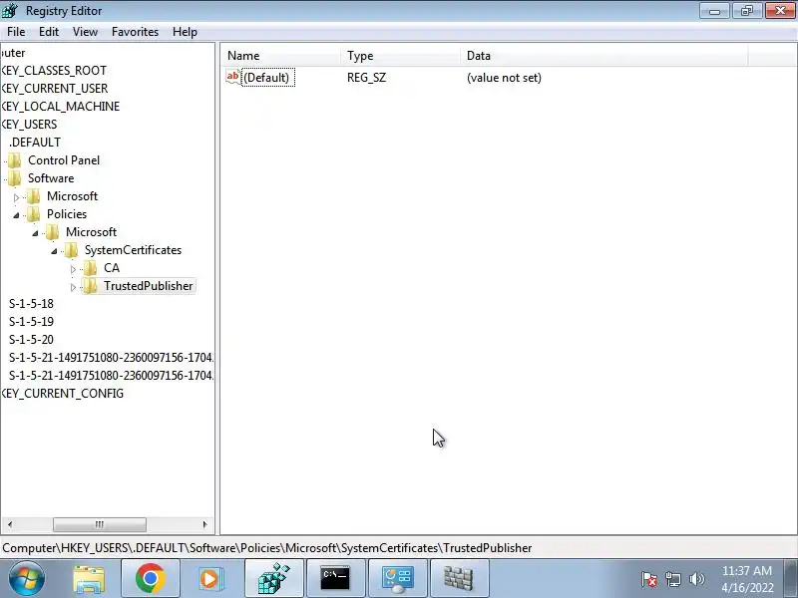
Task: Select the S-1-5-20 key
Action: pyautogui.click(x=31, y=340)
